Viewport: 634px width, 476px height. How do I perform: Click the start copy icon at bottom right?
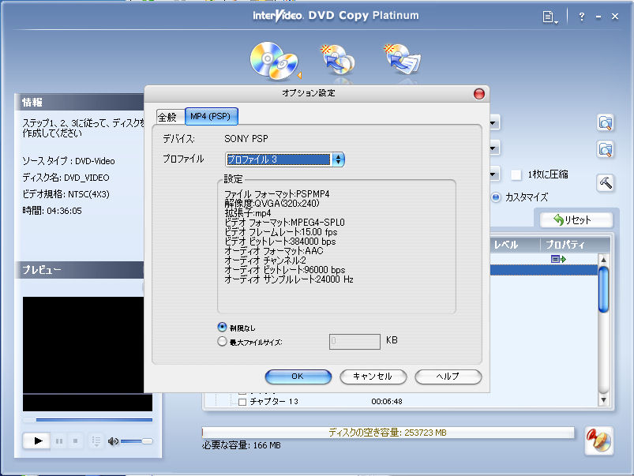598,440
